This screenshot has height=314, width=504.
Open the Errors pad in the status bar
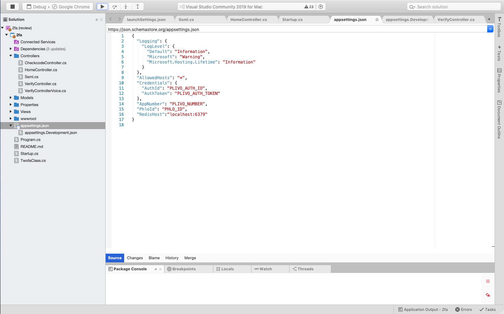(463, 309)
